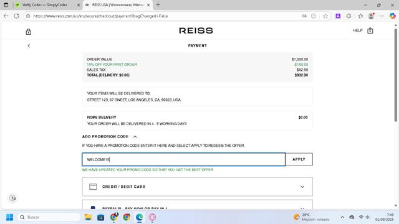399x224 pixels.
Task: Open the Windows Start menu
Action: 10,217
